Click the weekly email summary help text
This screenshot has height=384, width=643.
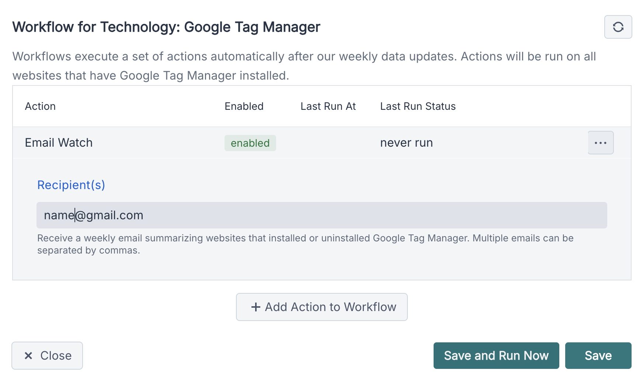[x=305, y=244]
